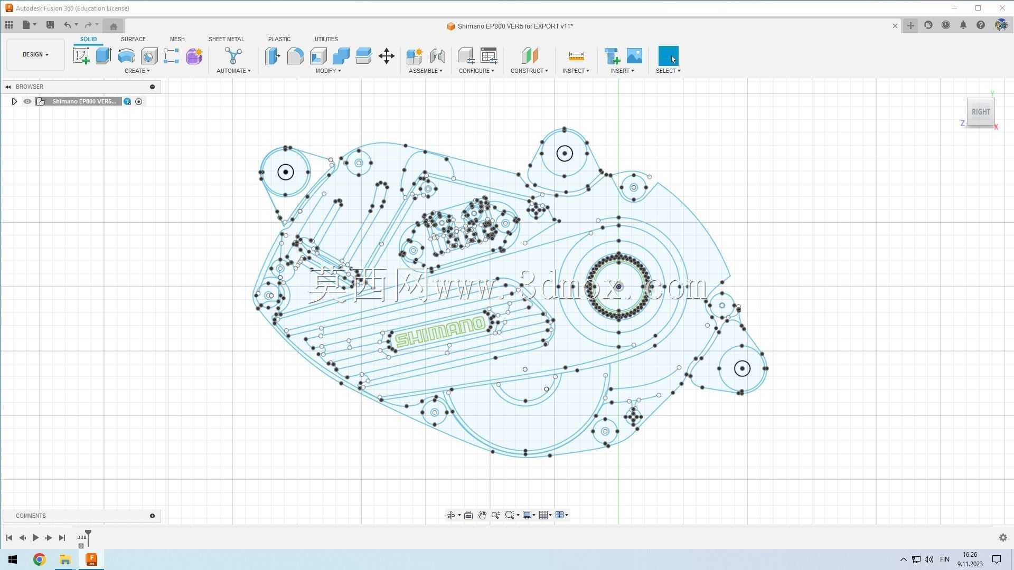Open the CONSTRUCT dropdown menu
Viewport: 1014px width, 570px height.
tap(529, 71)
